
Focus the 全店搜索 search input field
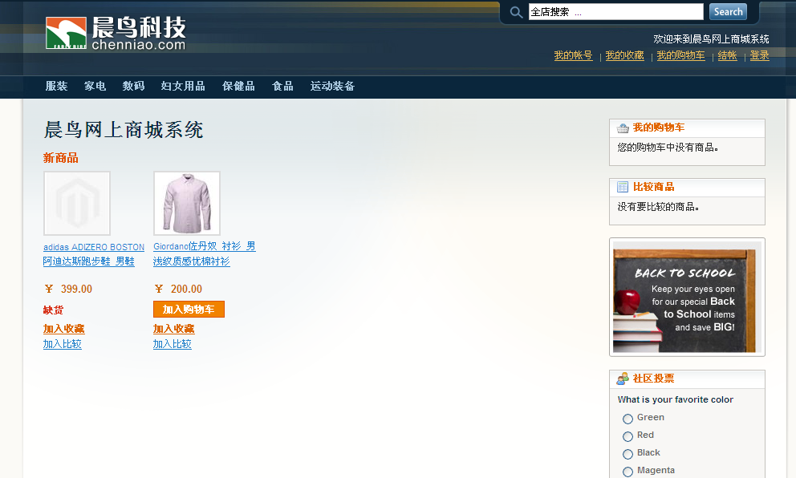pyautogui.click(x=615, y=12)
